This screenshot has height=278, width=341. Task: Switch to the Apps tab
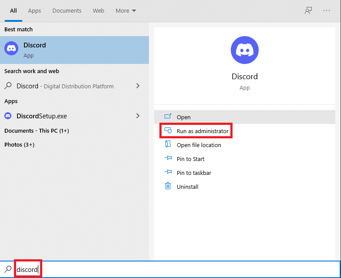[x=34, y=10]
